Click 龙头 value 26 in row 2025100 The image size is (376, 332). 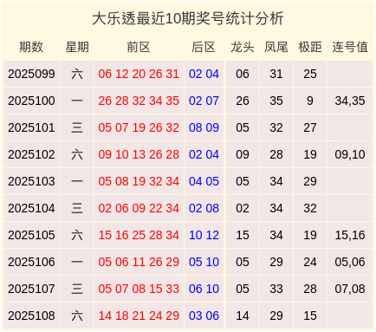pos(243,101)
